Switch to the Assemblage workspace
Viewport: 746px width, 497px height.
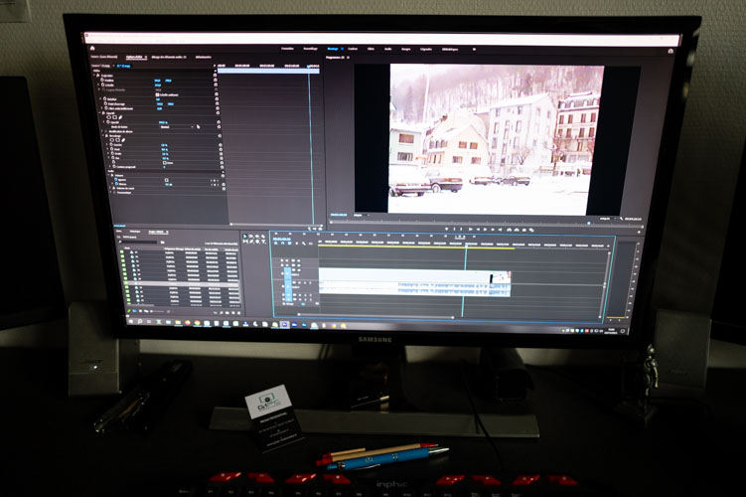pos(310,49)
